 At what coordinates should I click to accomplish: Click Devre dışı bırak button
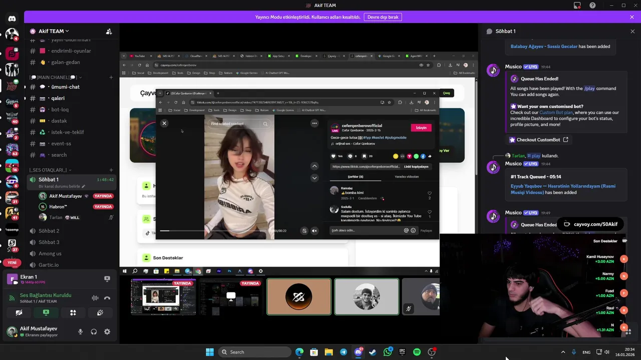click(383, 17)
